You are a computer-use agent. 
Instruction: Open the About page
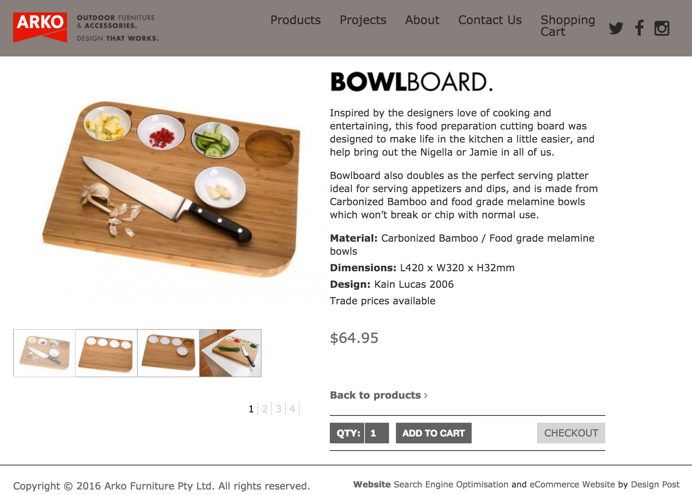(422, 20)
